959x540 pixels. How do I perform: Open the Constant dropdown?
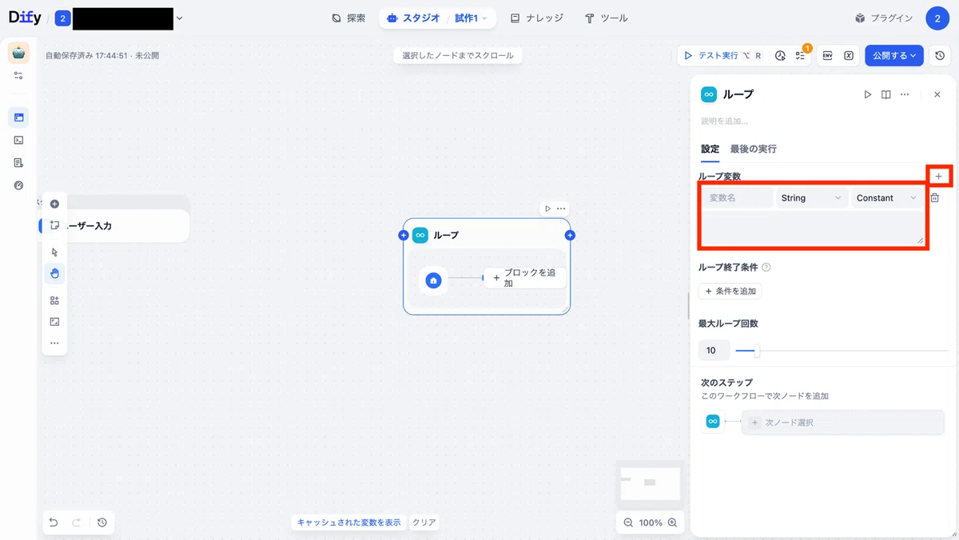point(887,197)
